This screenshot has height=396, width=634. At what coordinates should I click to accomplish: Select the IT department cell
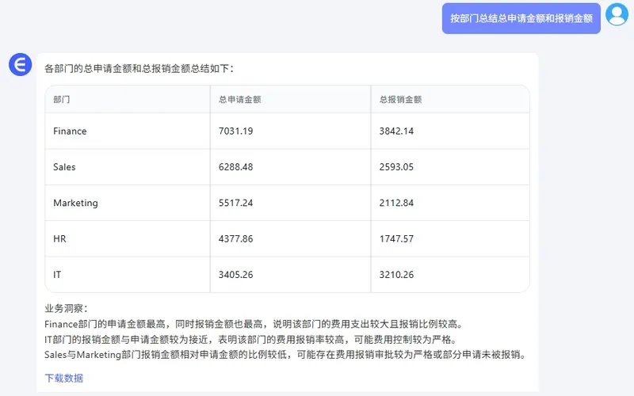[x=57, y=275]
